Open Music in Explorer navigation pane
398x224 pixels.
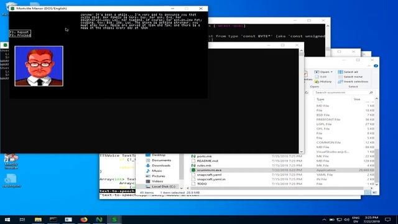tap(157, 170)
